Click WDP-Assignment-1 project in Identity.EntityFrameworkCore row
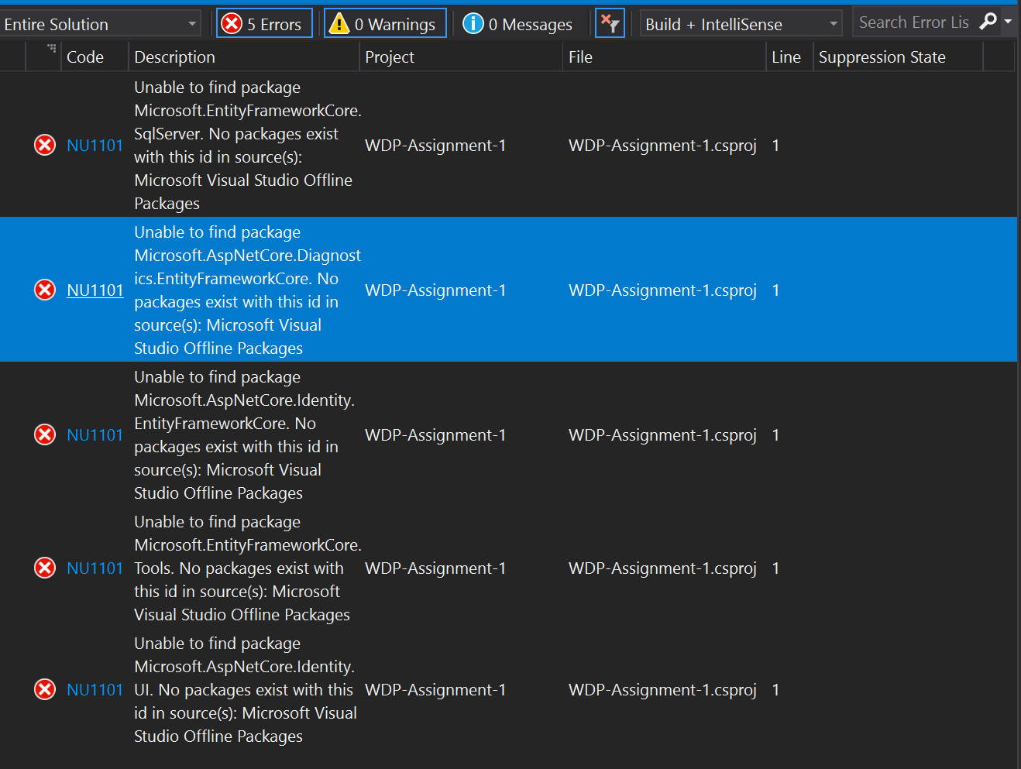The image size is (1021, 769). pos(435,434)
